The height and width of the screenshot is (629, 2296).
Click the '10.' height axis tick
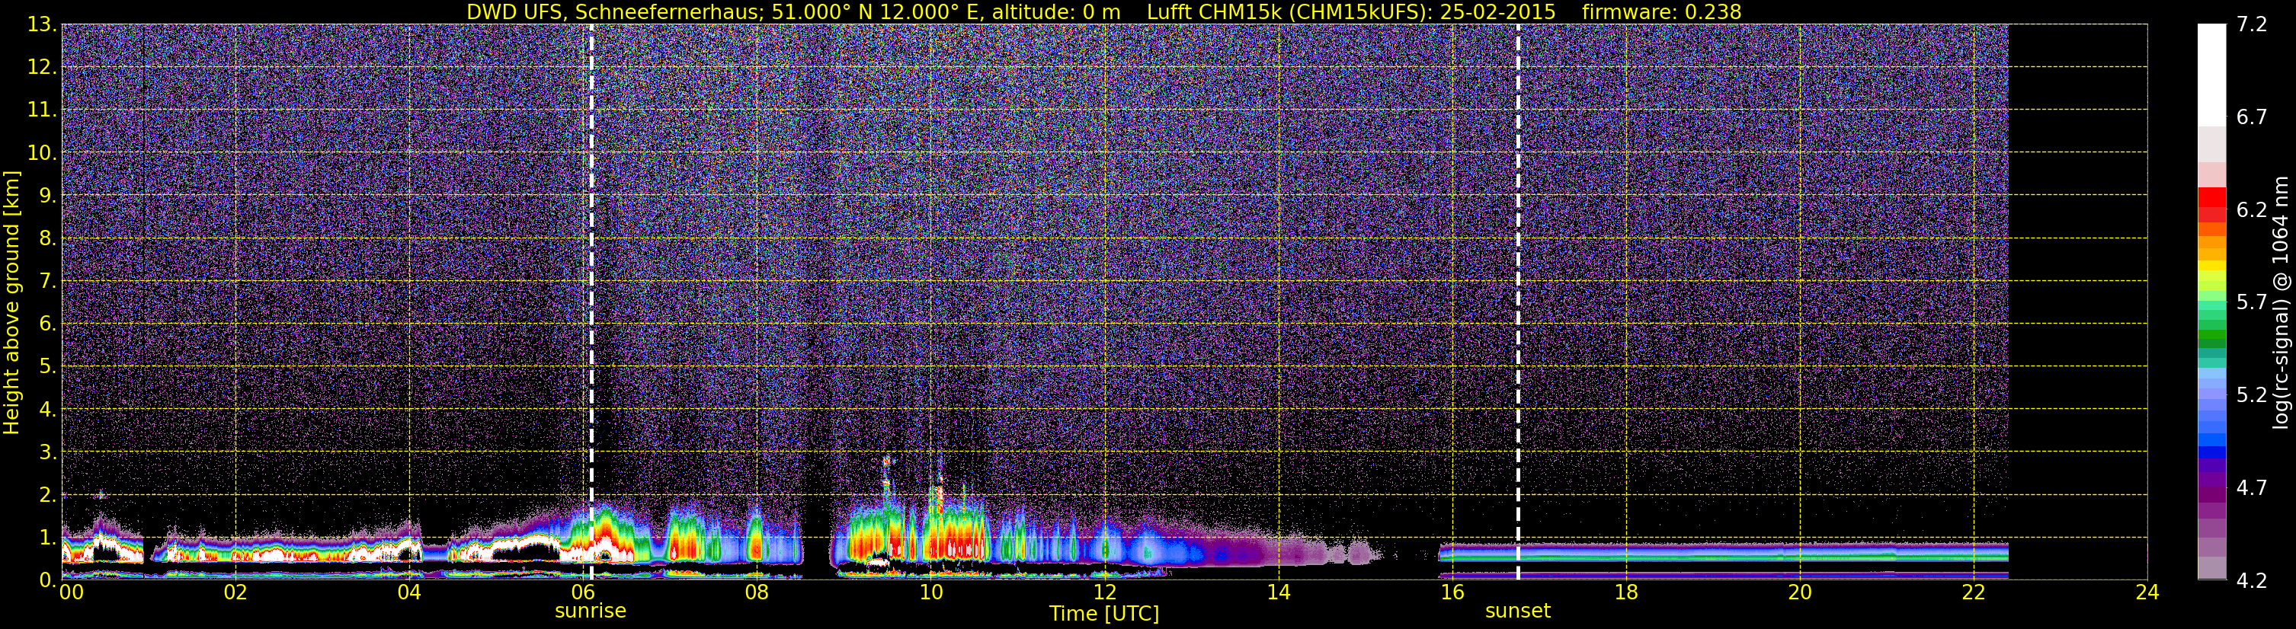pyautogui.click(x=41, y=152)
